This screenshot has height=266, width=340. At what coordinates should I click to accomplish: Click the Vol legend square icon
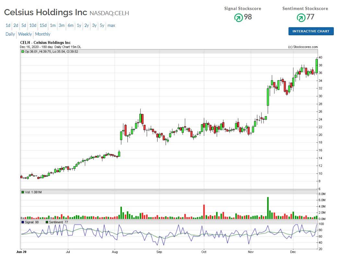pos(22,192)
